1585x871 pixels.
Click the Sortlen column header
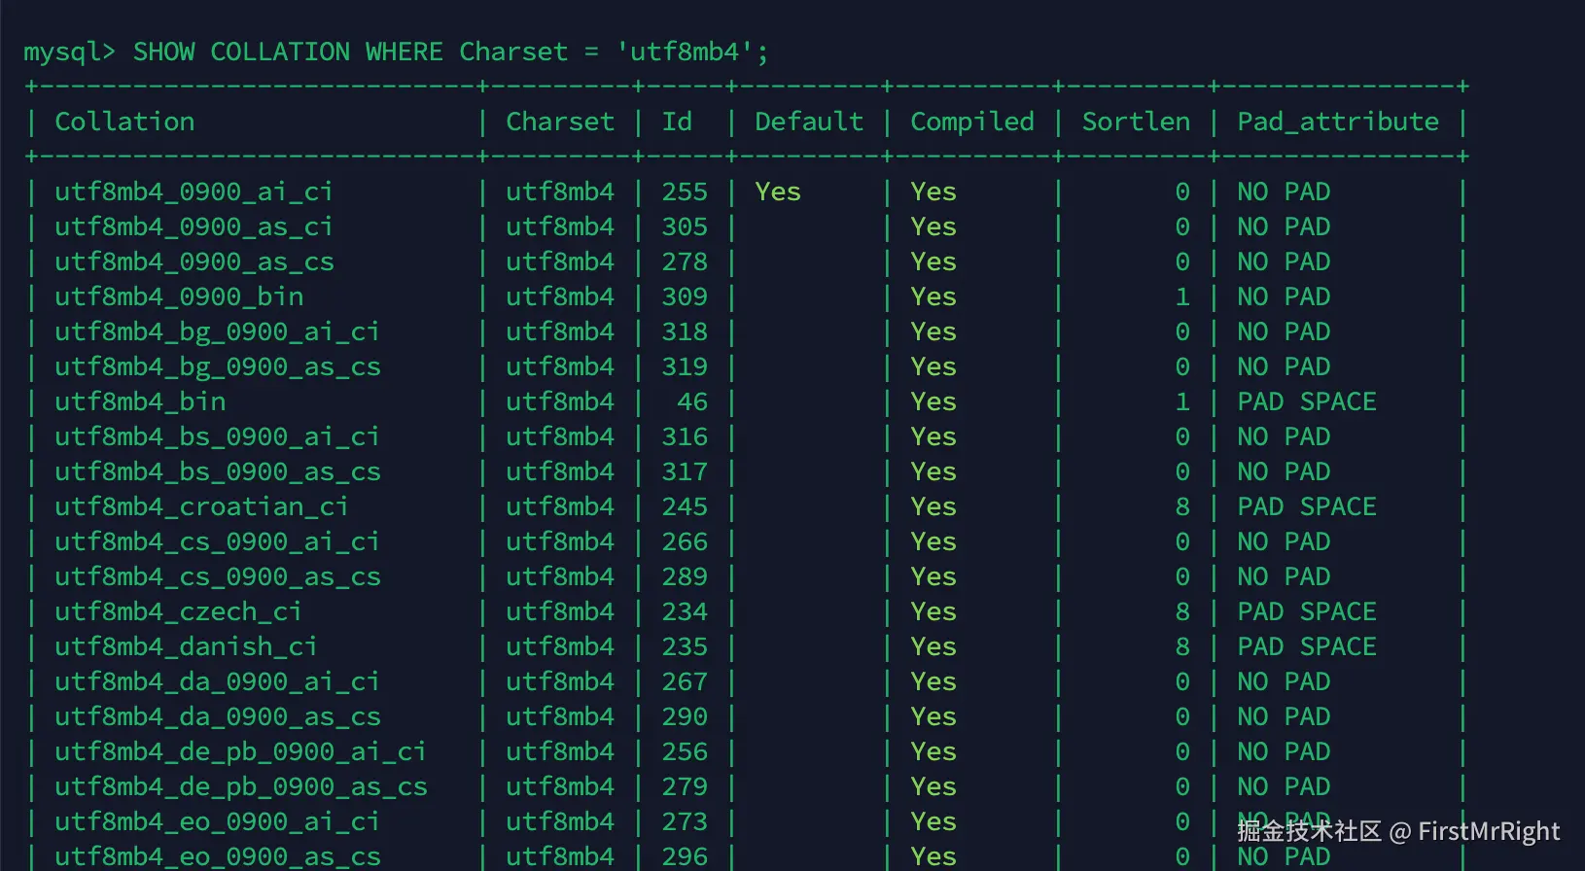(x=1136, y=122)
